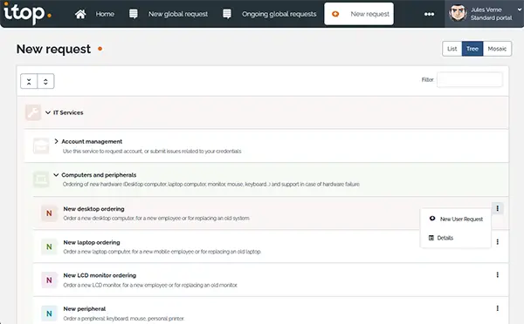Click laptop ordering description text
Image resolution: width=524 pixels, height=324 pixels.
[x=162, y=252]
